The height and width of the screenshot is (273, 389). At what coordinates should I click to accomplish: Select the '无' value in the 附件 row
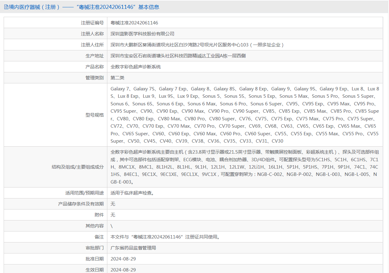113,215
